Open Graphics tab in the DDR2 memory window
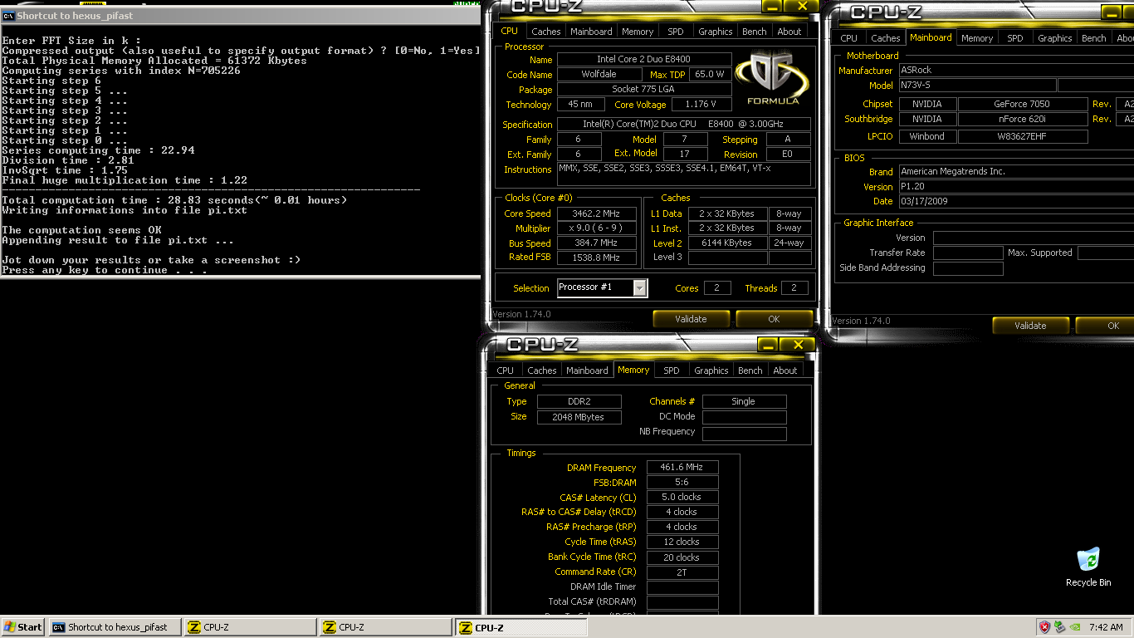 [x=711, y=371]
